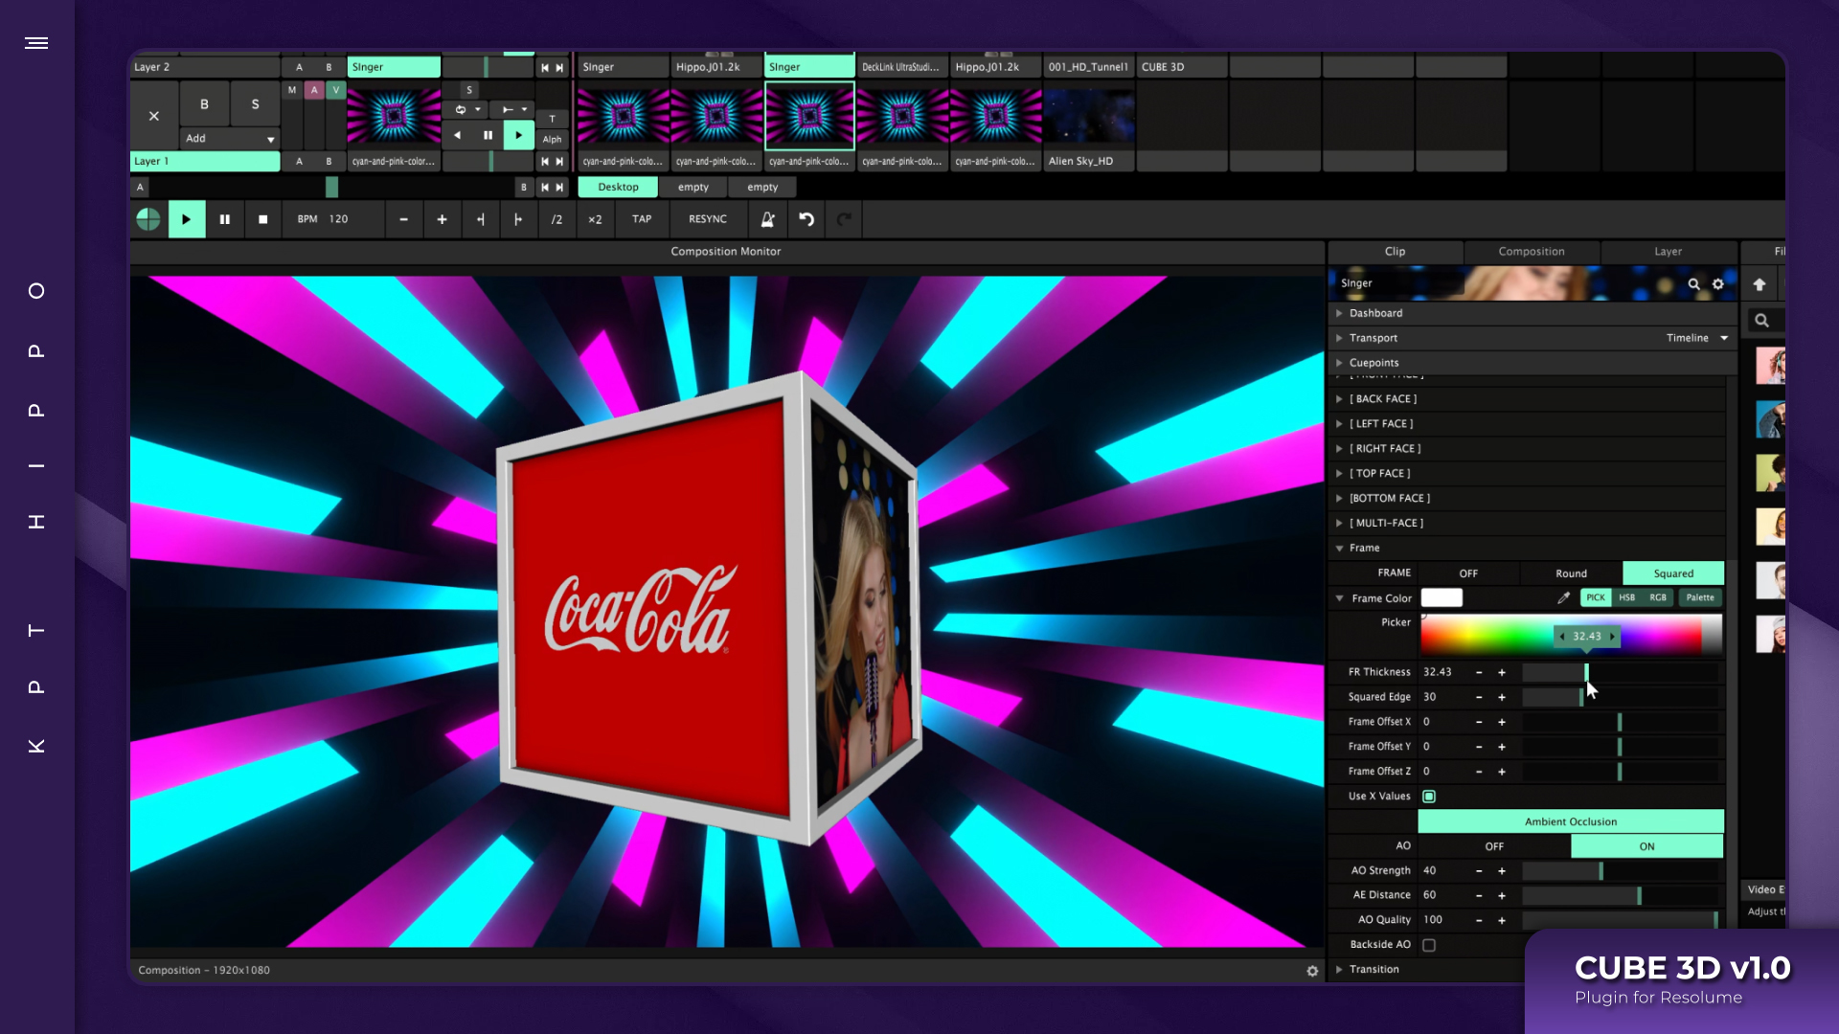Toggle the pink A fader button
The height and width of the screenshot is (1034, 1839).
(314, 90)
